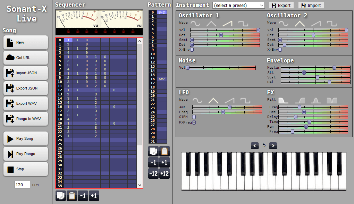354x204 pixels.
Task: Adjust FX Res slider
Action: (x=313, y=112)
